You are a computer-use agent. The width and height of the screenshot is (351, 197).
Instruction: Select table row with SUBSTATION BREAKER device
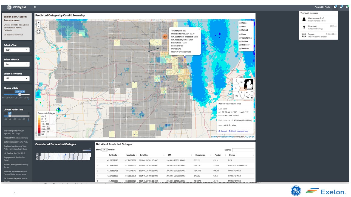click(175, 166)
